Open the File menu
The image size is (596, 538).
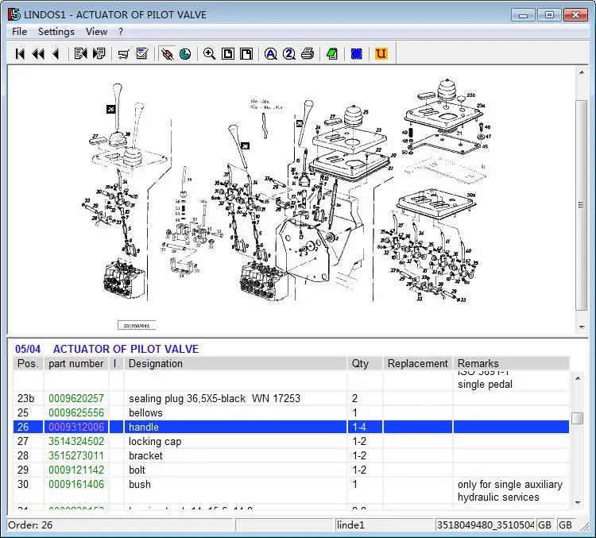[x=19, y=32]
